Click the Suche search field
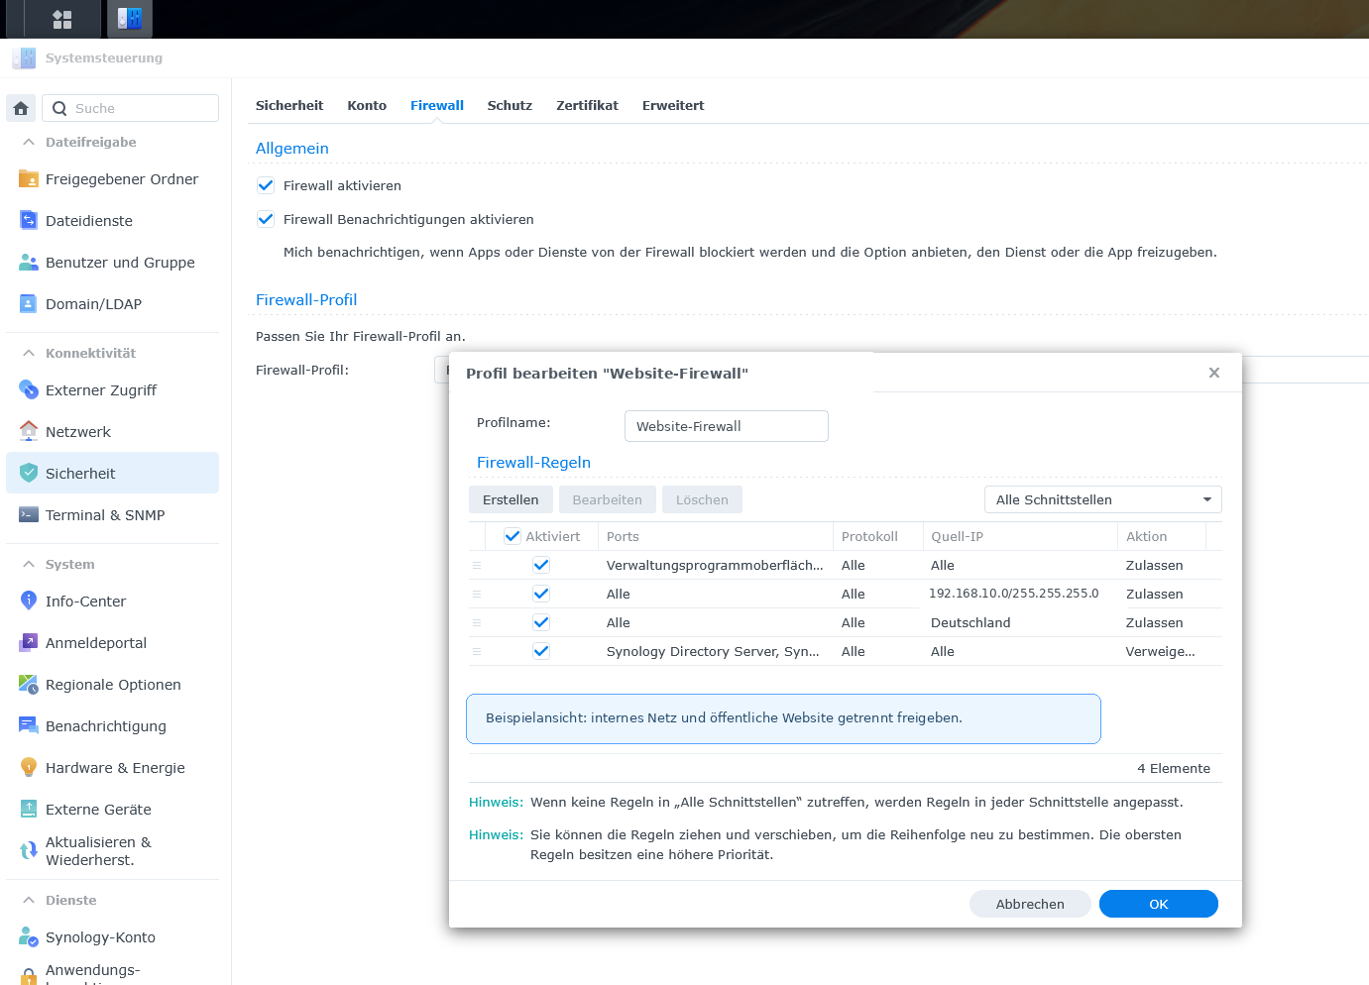 coord(130,108)
